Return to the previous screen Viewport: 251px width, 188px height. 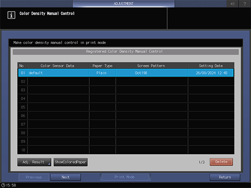click(x=225, y=177)
